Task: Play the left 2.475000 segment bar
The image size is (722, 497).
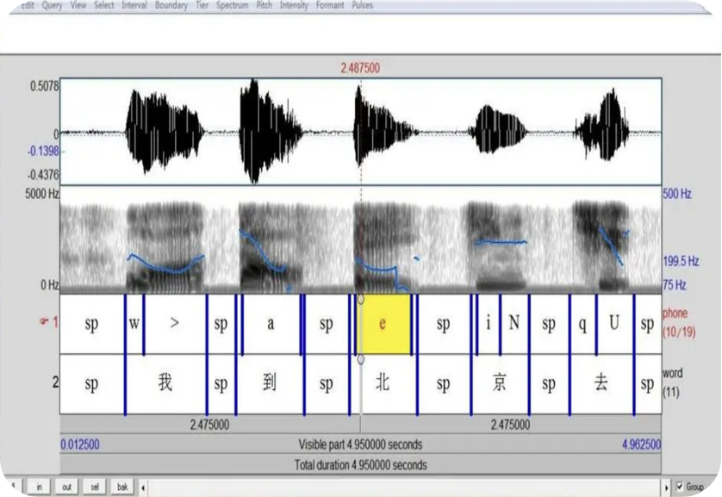Action: coord(210,424)
